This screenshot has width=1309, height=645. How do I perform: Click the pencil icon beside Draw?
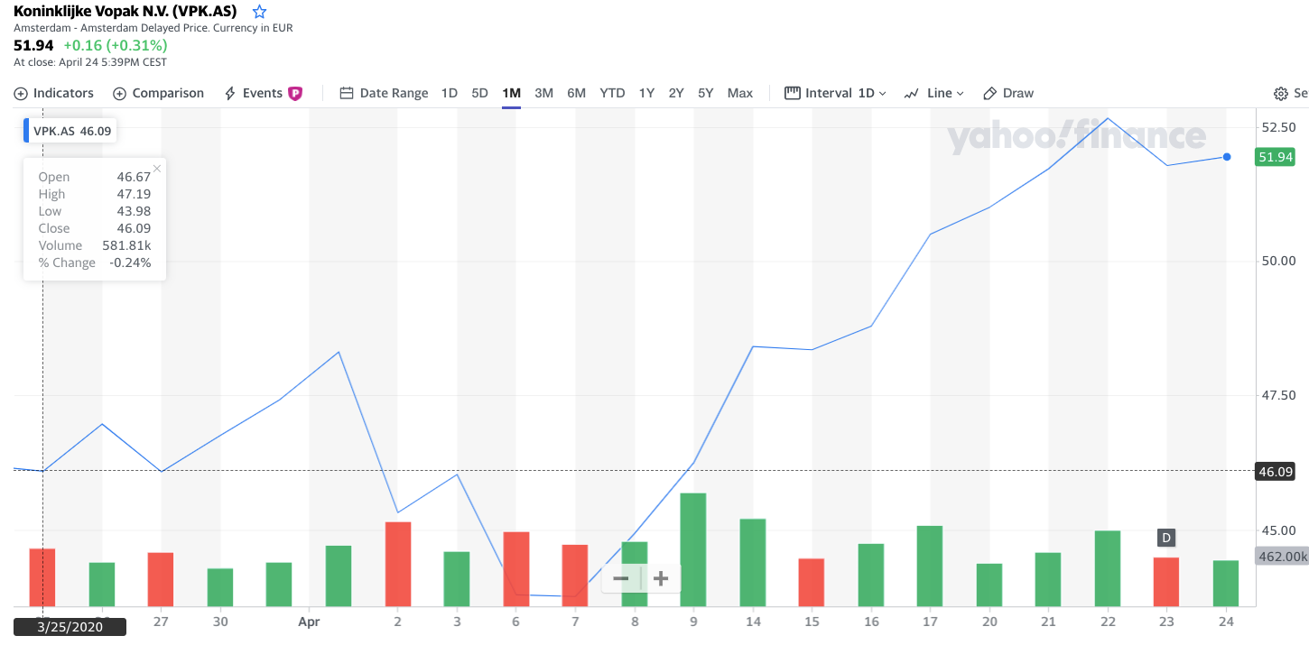[989, 93]
